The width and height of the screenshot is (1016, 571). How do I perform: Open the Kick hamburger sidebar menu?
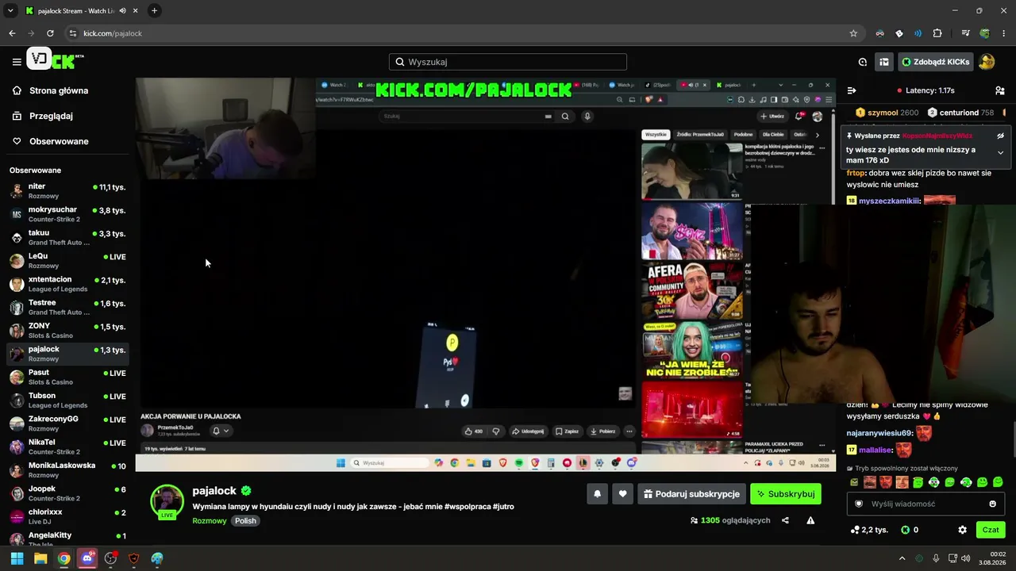tap(17, 62)
